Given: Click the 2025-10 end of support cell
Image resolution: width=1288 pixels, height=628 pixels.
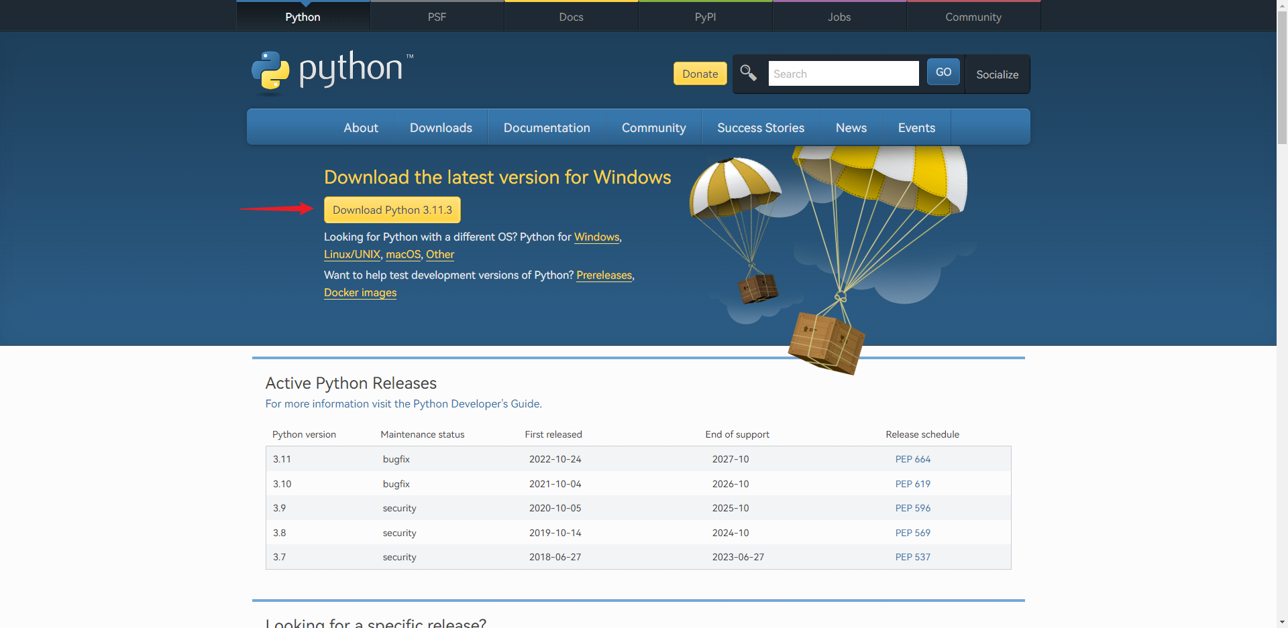Looking at the screenshot, I should coord(731,508).
